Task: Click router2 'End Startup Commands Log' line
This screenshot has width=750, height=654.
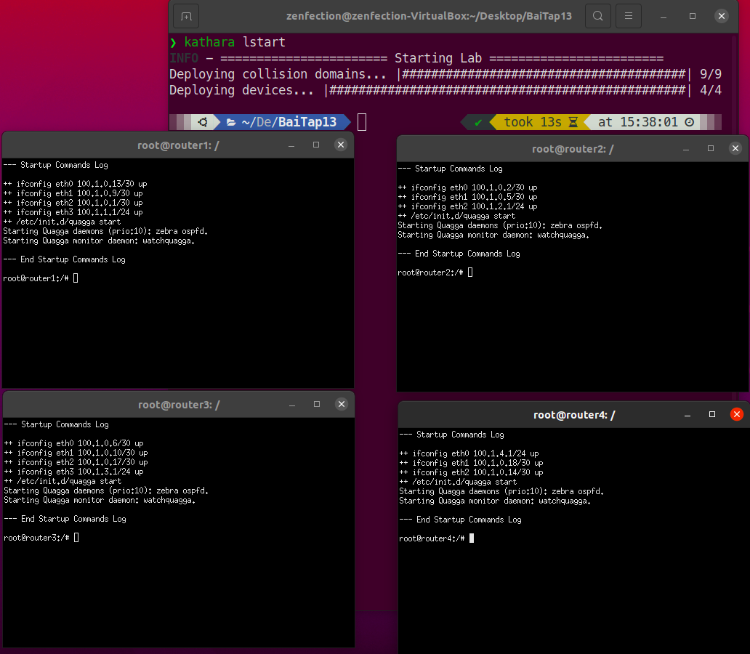Action: [459, 254]
